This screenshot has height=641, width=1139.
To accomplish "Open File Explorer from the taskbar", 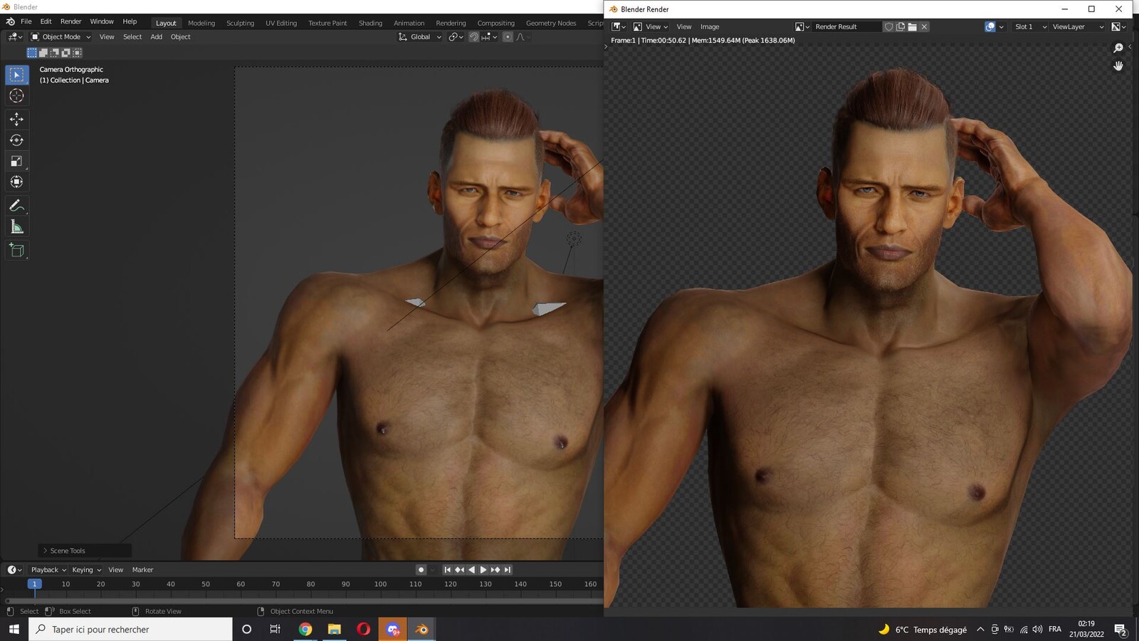I will pyautogui.click(x=334, y=629).
